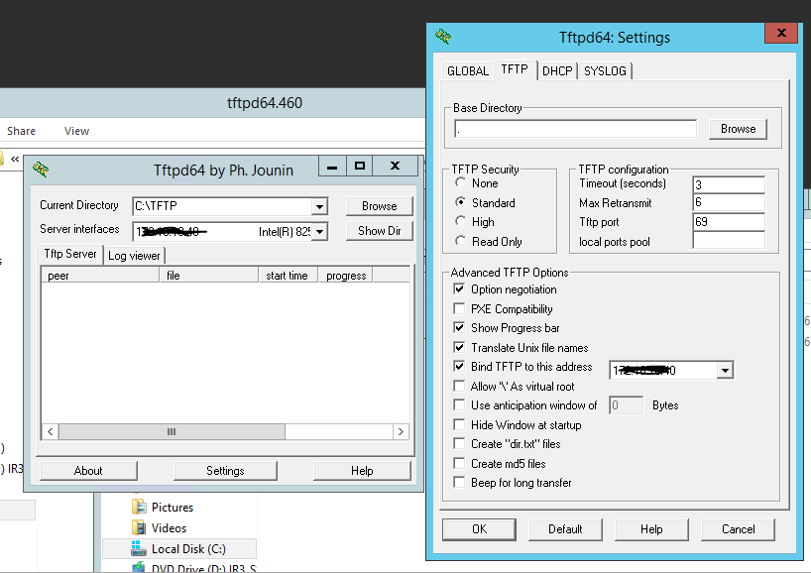Click Help in Settings dialog
This screenshot has height=573, width=811.
pyautogui.click(x=651, y=529)
